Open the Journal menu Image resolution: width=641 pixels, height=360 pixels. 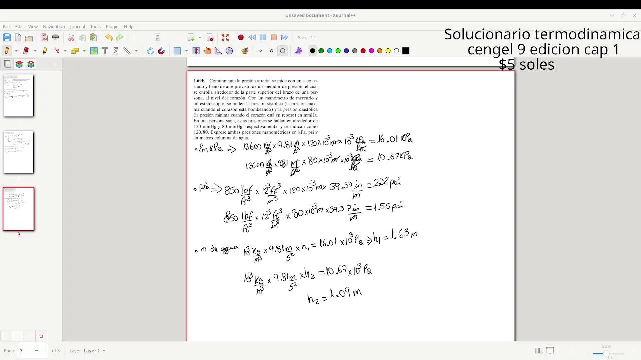77,26
